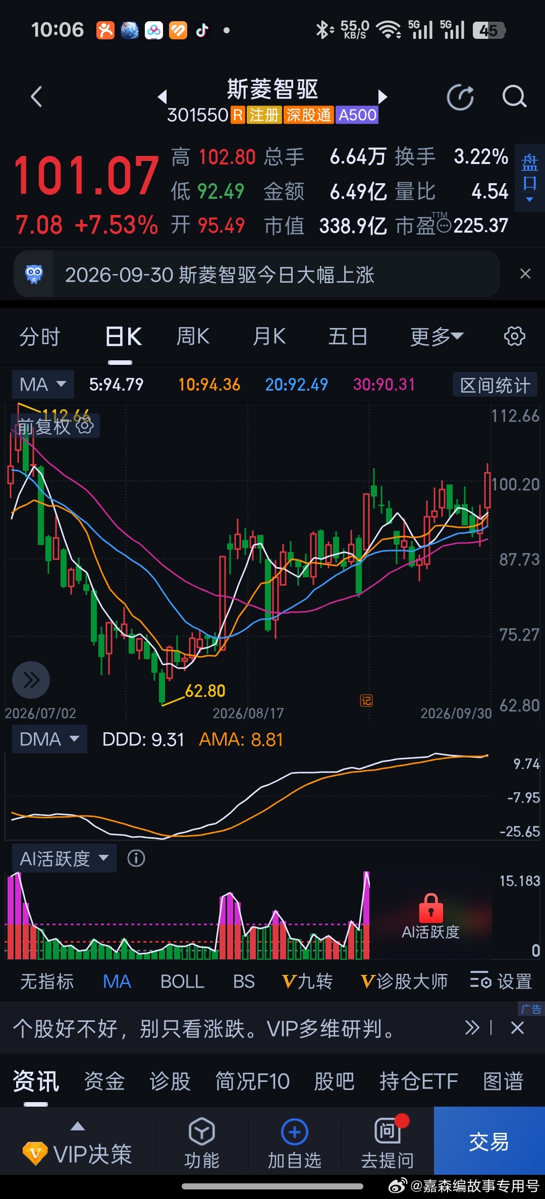
Task: Tap the owl assistant icon in news banner
Action: 34,275
